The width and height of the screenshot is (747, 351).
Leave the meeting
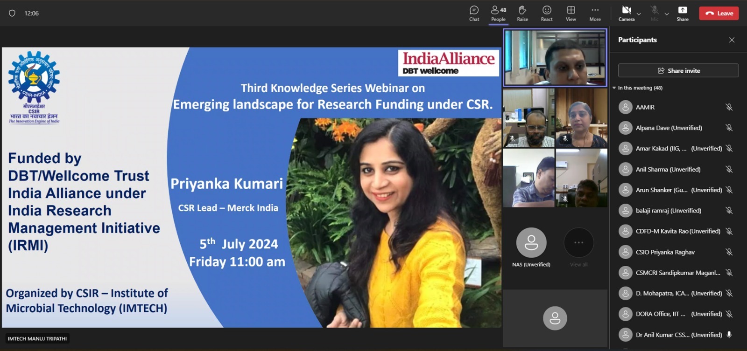pos(719,13)
